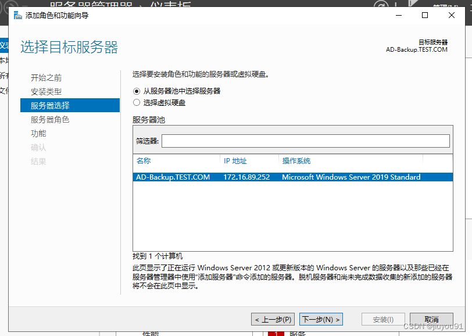This screenshot has width=472, height=336.
Task: Click the wizard icon in the title bar
Action: [x=18, y=15]
